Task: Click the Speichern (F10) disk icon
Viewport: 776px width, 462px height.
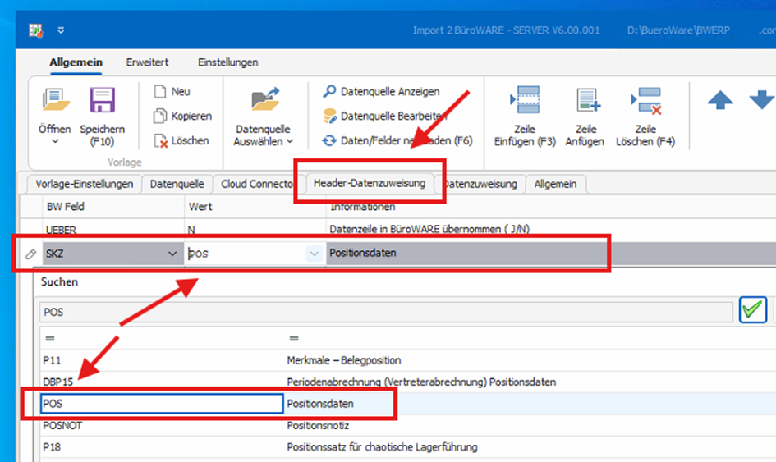Action: [x=103, y=100]
